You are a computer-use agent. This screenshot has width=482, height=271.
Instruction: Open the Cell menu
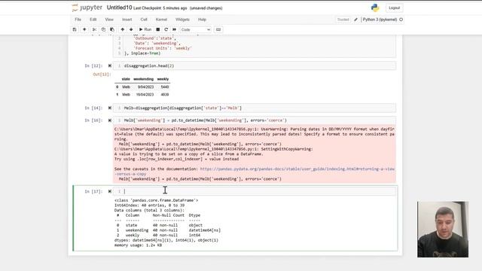(144, 20)
